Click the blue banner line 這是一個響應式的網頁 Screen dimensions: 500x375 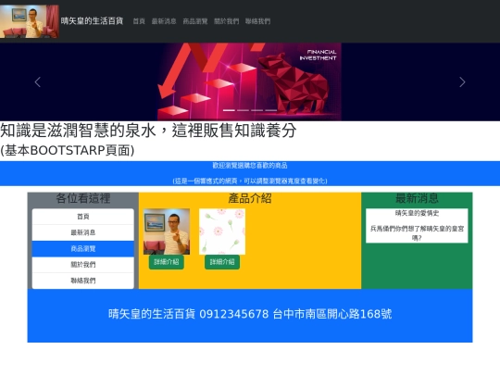[250, 181]
